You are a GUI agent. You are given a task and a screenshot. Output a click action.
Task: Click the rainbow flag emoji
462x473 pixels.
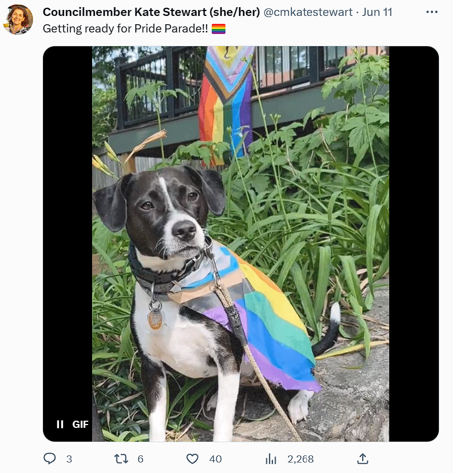[x=218, y=29]
